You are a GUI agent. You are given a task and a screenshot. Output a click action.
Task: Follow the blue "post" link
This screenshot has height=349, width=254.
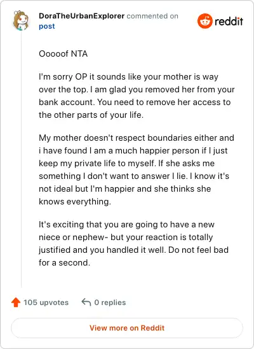(46, 26)
